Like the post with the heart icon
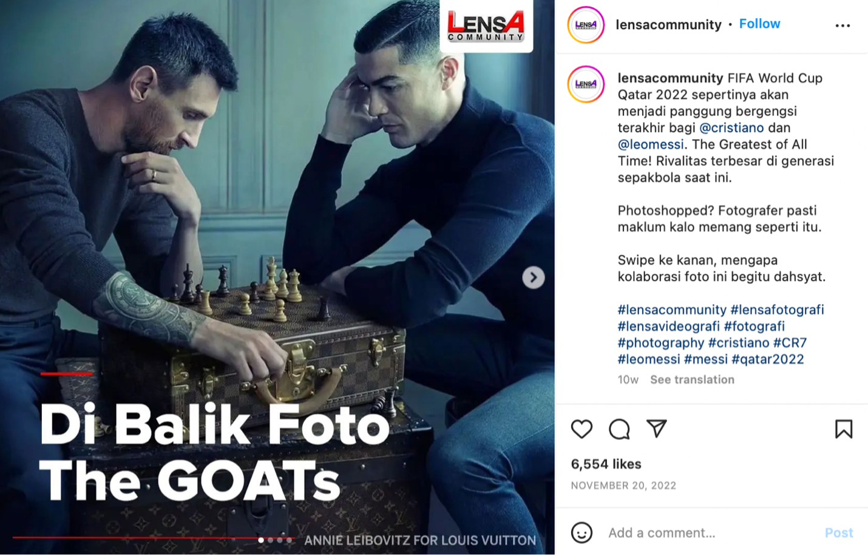Viewport: 868px width, 556px height. pos(581,429)
